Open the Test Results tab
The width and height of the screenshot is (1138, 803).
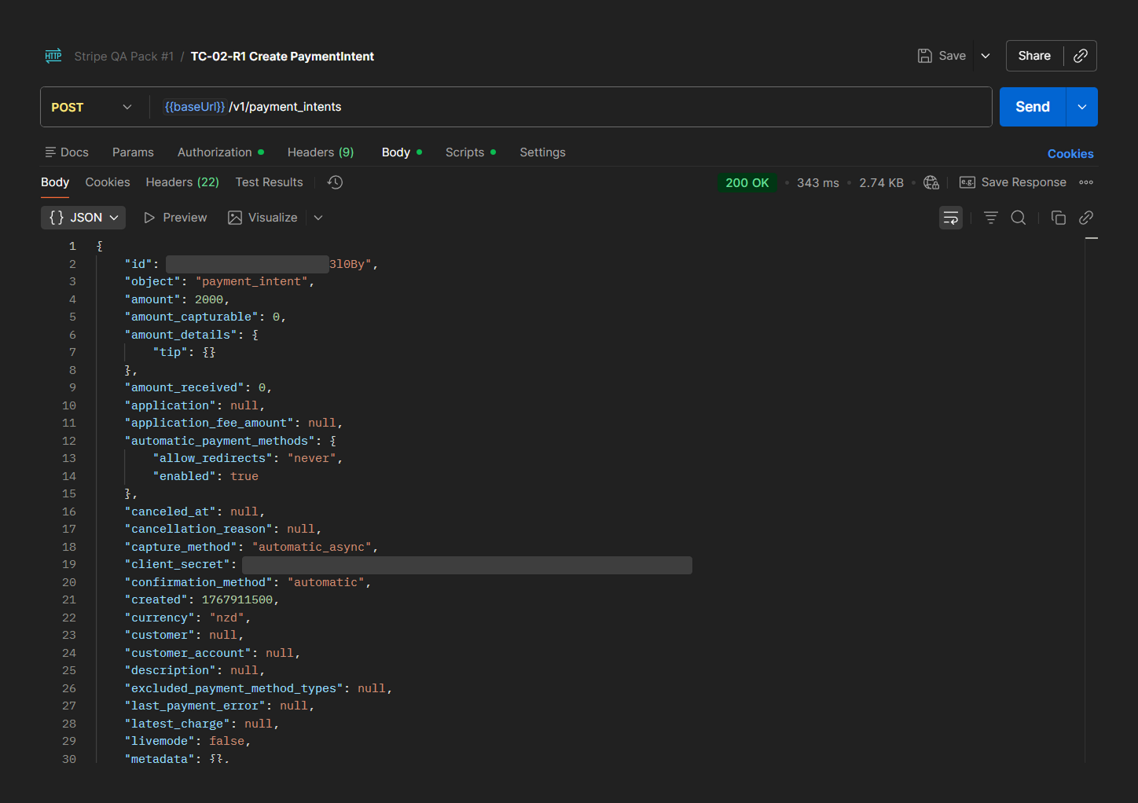coord(269,182)
